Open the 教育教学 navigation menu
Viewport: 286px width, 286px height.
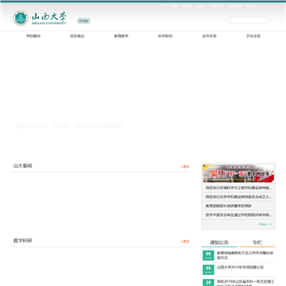point(122,36)
